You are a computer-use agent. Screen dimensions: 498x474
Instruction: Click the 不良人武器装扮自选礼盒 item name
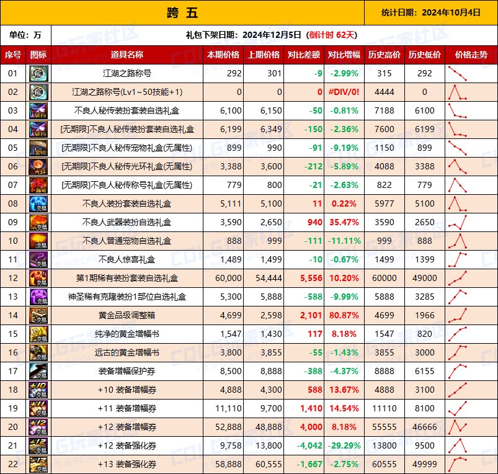pyautogui.click(x=127, y=222)
